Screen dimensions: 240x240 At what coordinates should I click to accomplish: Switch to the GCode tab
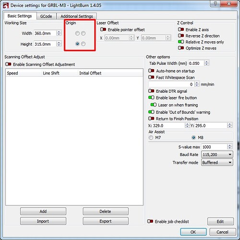tap(46, 16)
